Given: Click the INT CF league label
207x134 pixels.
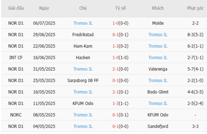Looking at the screenshot, I should pos(16,58).
